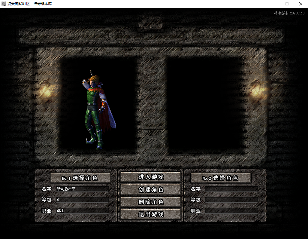Image resolution: width=308 pixels, height=239 pixels.
Task: Click the glowing torch on the left wall
Action: coord(45,90)
